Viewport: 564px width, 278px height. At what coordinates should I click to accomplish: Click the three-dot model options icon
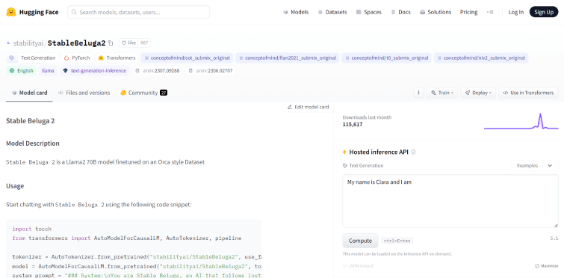(418, 93)
